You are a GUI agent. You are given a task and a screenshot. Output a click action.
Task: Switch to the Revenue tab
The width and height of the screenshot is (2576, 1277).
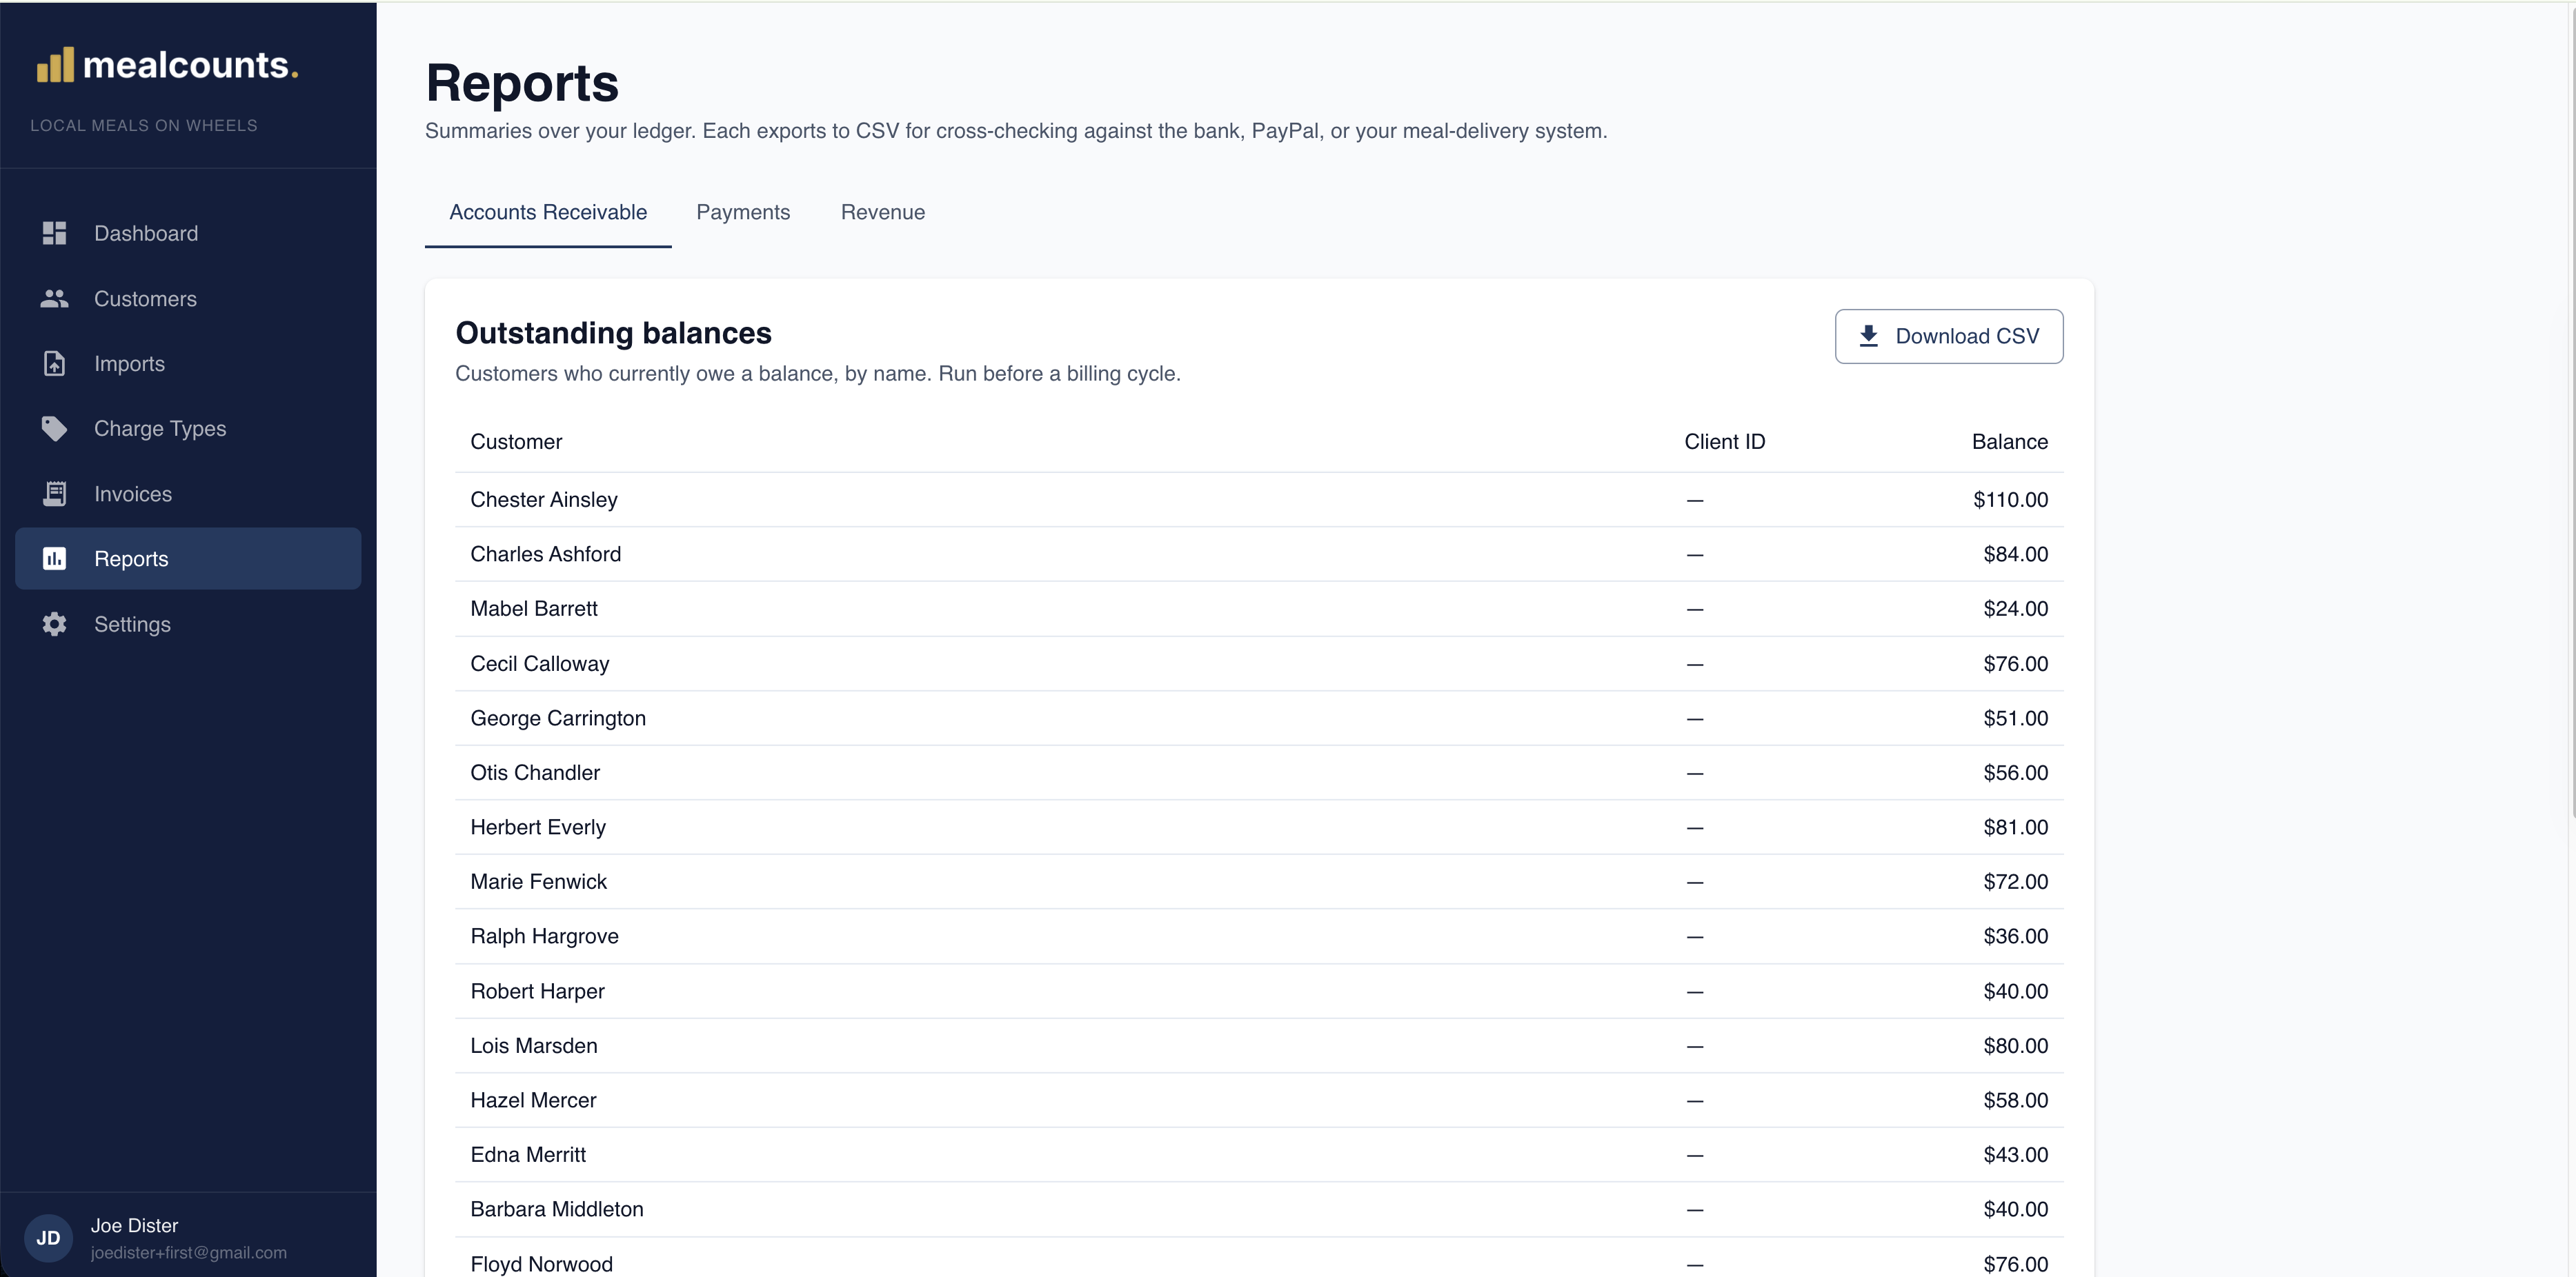coord(883,213)
